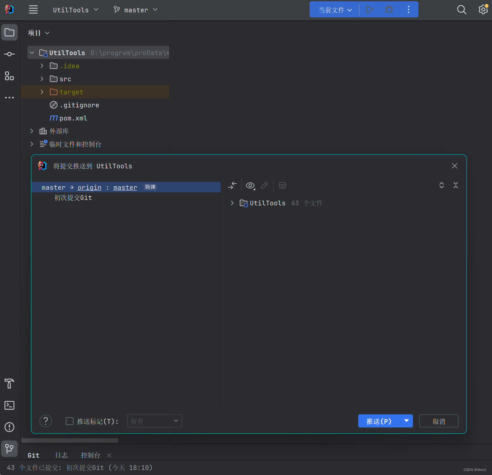The height and width of the screenshot is (475, 492).
Task: Select the Git tab in bottom panel
Action: pos(33,455)
